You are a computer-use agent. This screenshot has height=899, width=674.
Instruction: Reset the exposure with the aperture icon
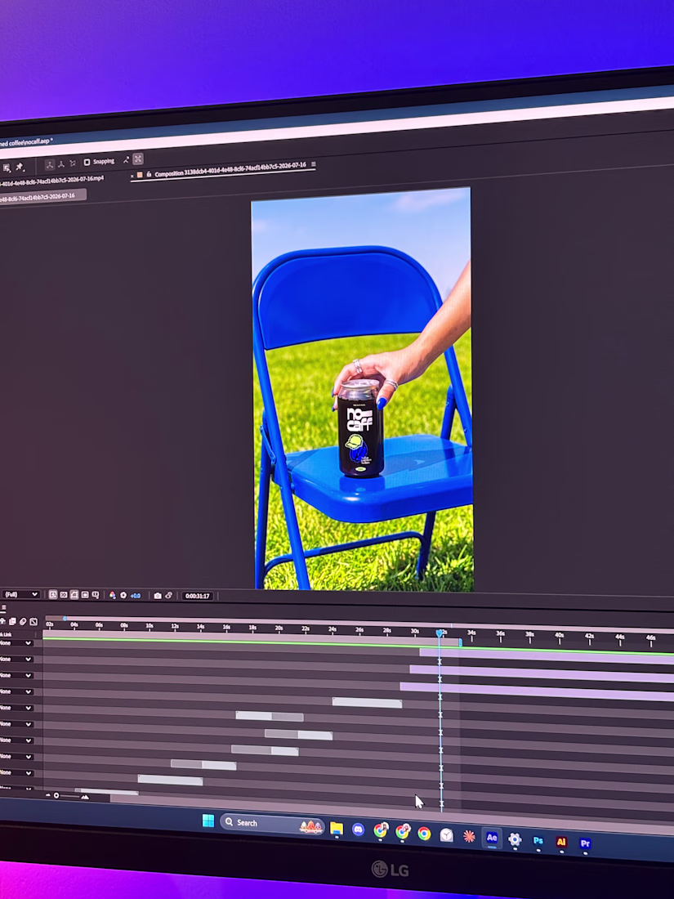point(123,595)
